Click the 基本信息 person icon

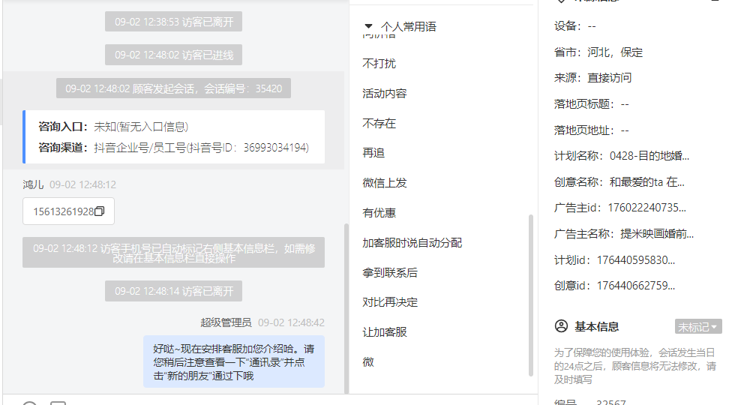(x=561, y=326)
